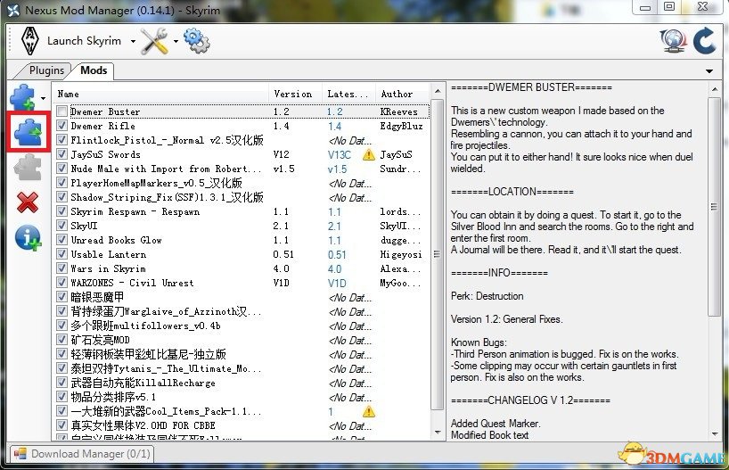Image resolution: width=729 pixels, height=470 pixels.
Task: Click the Launch Skyrim button text
Action: [84, 41]
